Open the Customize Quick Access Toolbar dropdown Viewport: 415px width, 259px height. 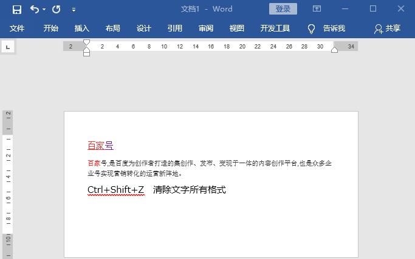pos(74,10)
